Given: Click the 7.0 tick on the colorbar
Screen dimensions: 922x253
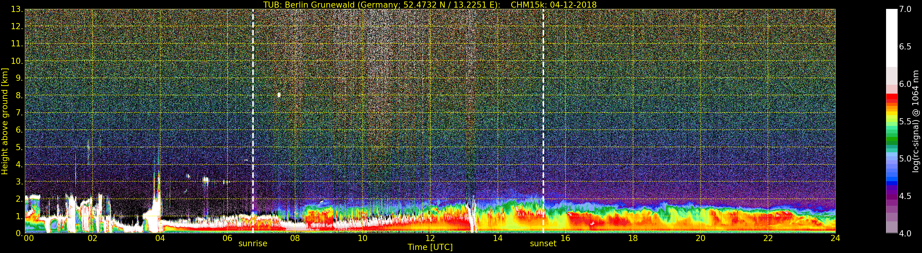Looking at the screenshot, I should [905, 9].
